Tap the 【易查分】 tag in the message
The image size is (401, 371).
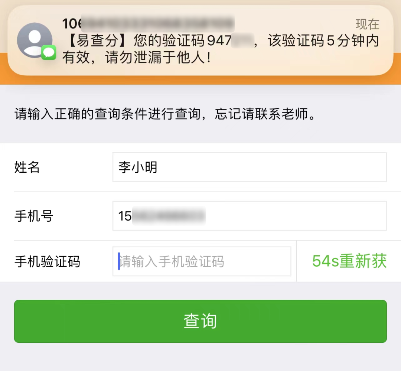(x=97, y=40)
